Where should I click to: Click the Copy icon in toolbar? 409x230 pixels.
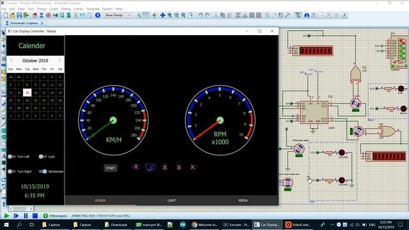(222, 15)
